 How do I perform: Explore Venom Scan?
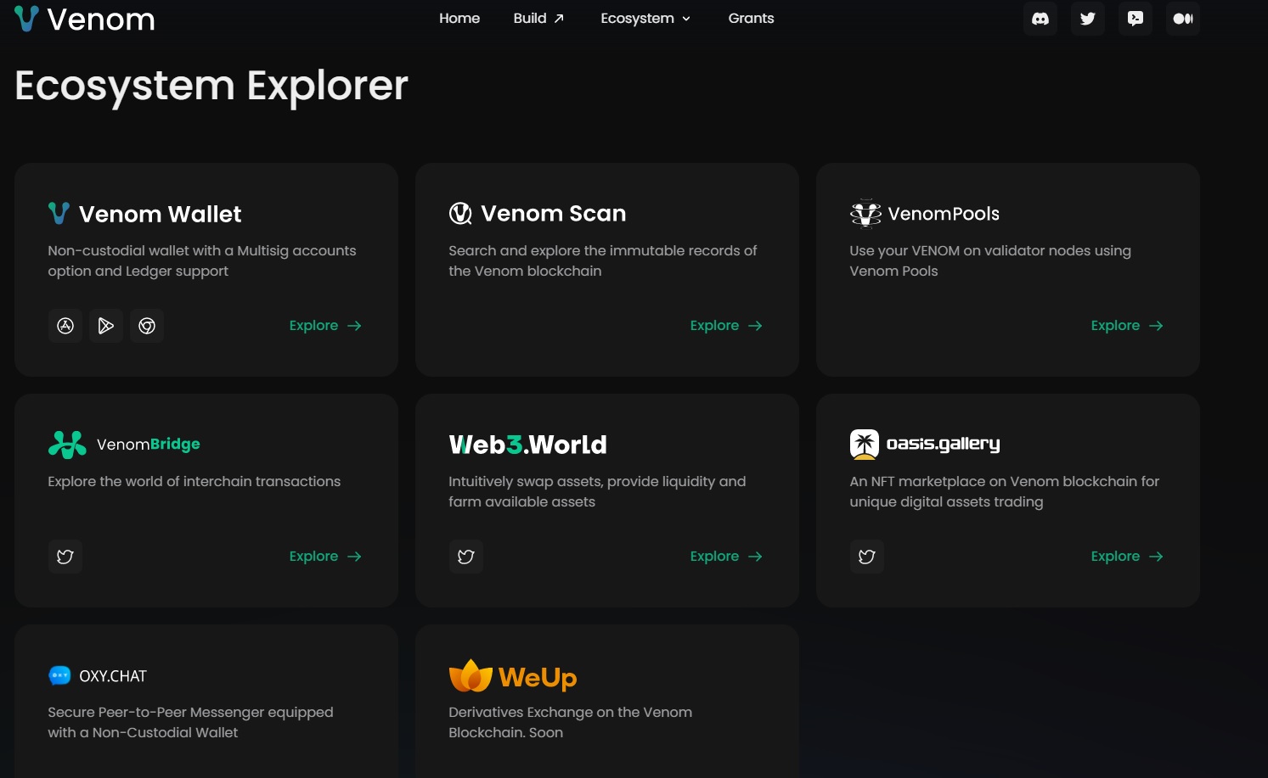726,326
